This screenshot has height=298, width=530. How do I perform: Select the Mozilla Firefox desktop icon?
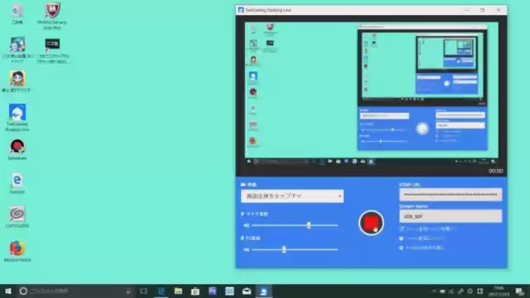[17, 251]
